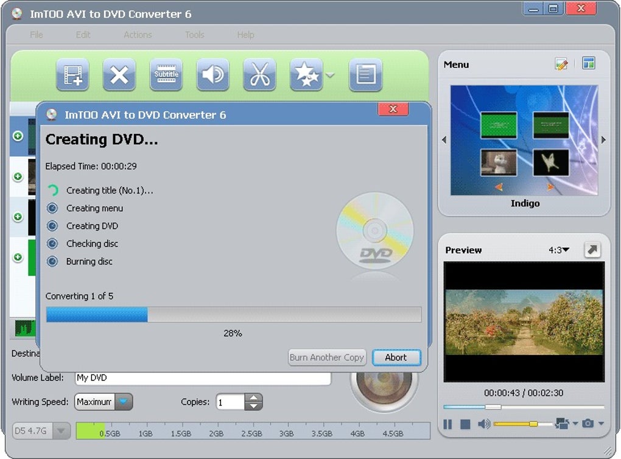Screen dimensions: 621x459
Task: Open the Tools menu
Action: coord(194,35)
